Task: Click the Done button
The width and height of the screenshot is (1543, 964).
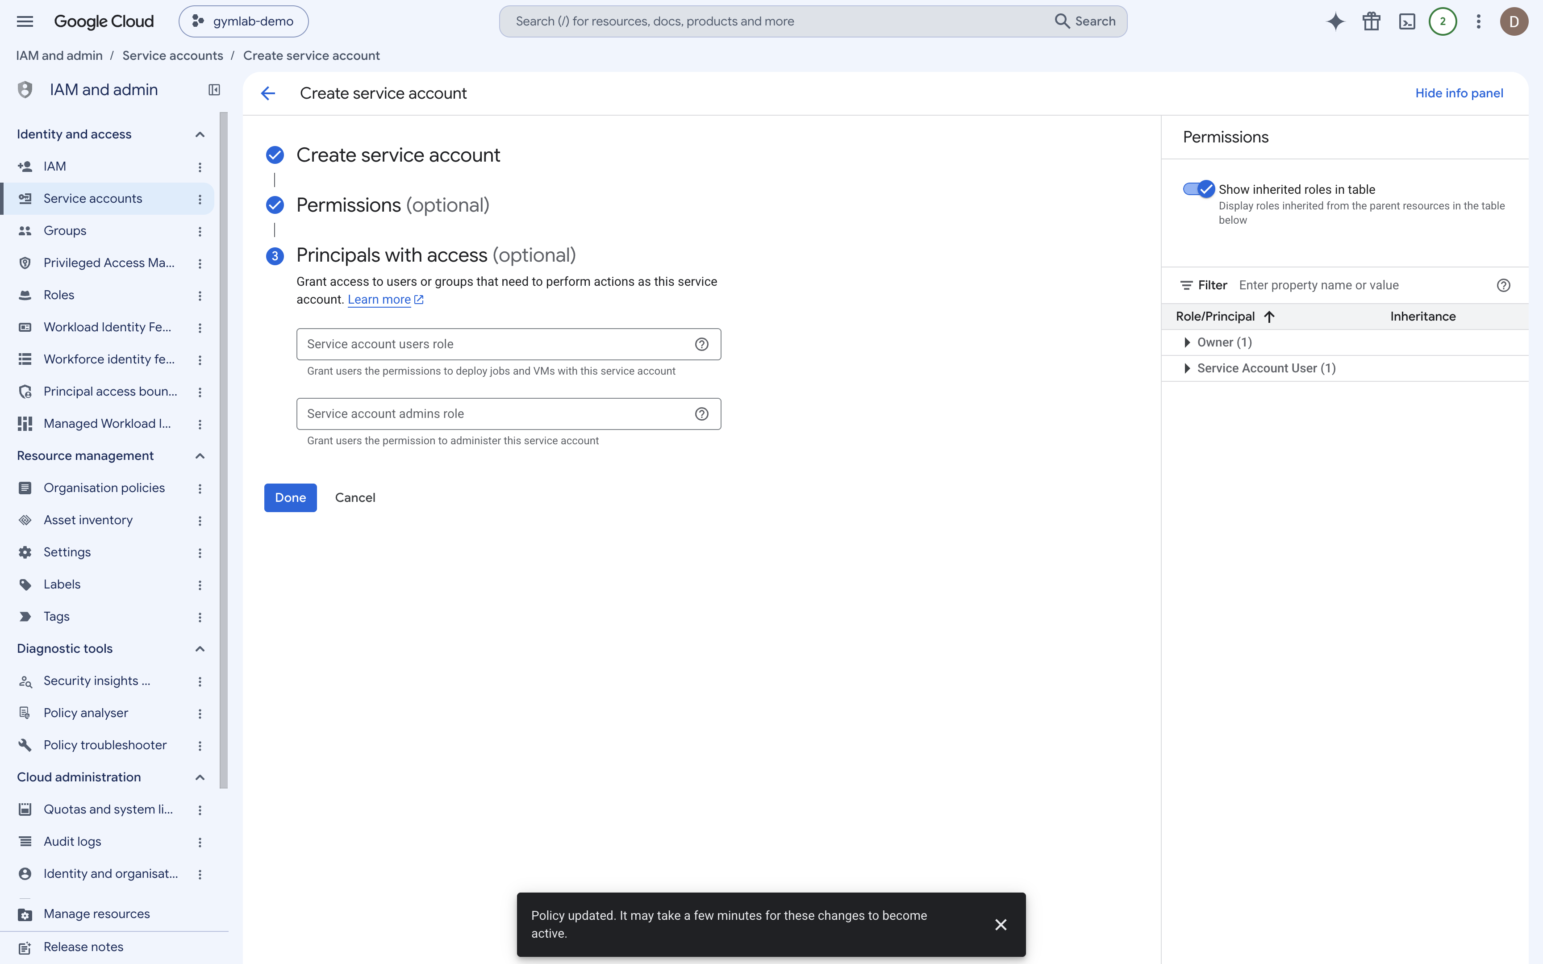Action: click(x=290, y=497)
